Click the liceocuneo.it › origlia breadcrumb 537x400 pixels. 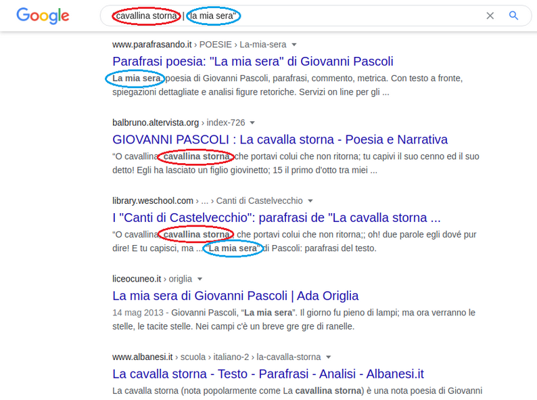pos(152,279)
